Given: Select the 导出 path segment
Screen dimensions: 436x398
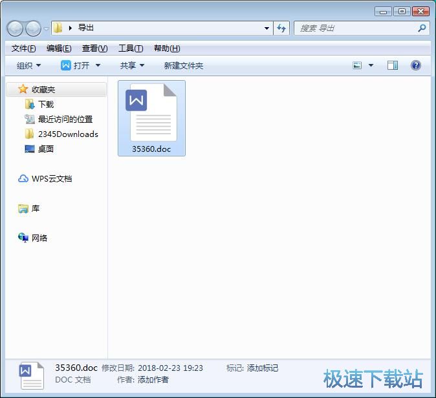Looking at the screenshot, I should click(86, 28).
